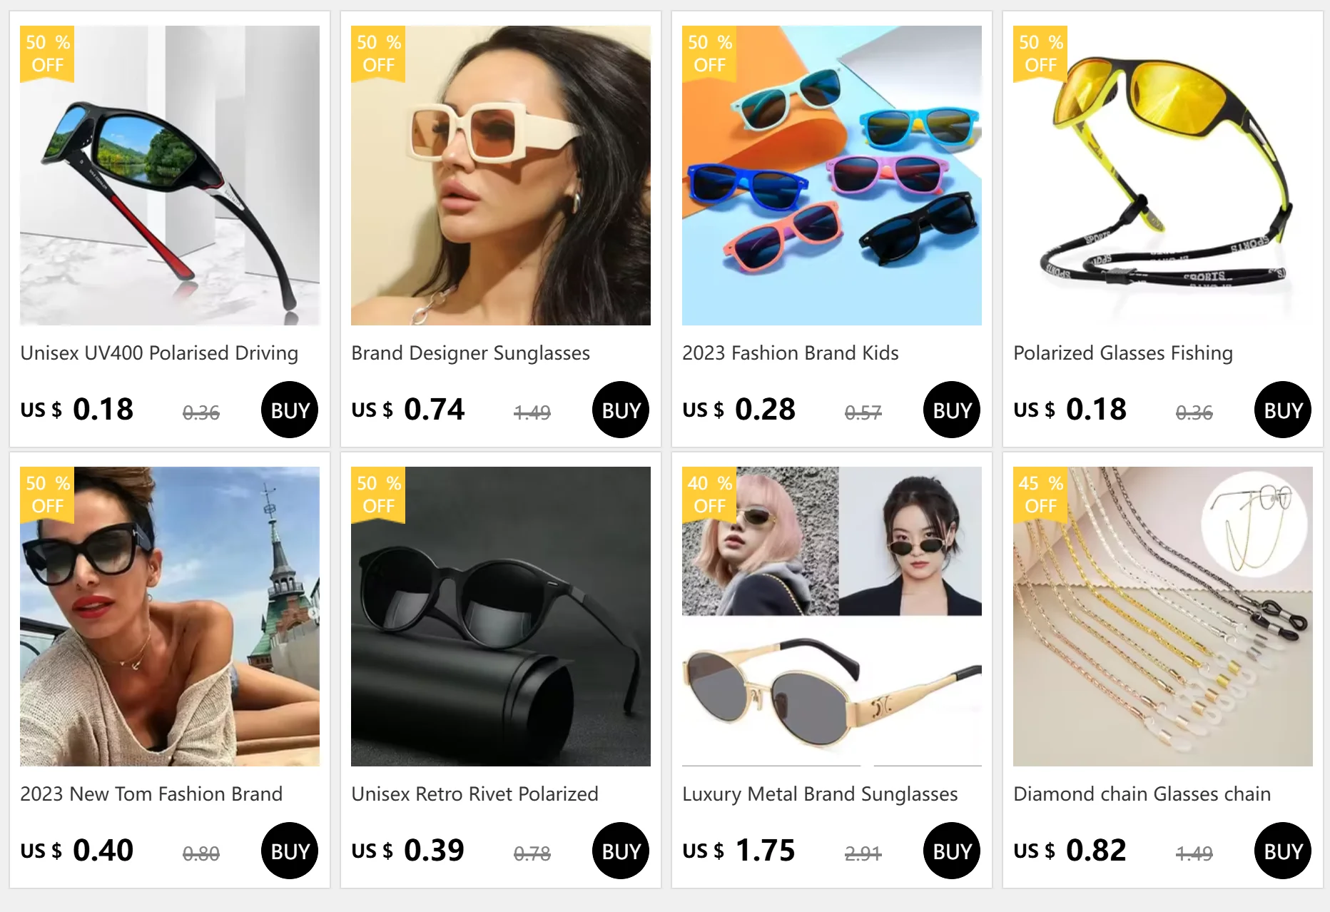This screenshot has width=1330, height=912.
Task: Open the Unisex UV400 Polarised Driving title
Action: [x=159, y=353]
